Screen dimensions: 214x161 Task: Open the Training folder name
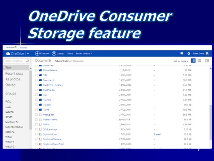click(47, 100)
